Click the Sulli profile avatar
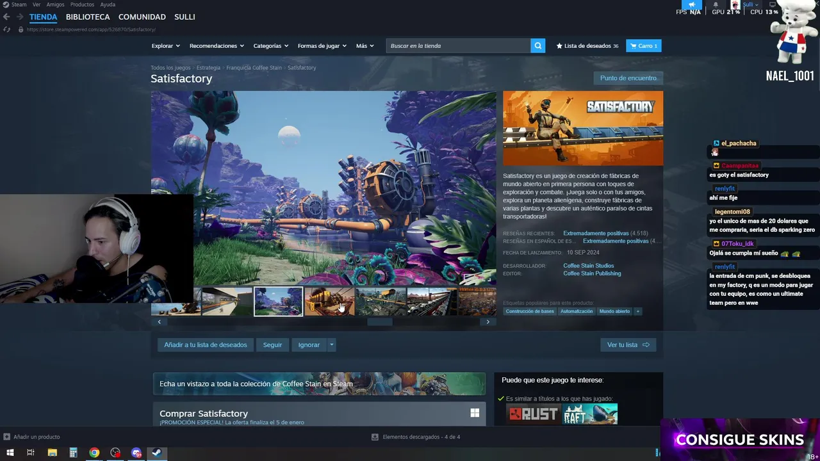820x461 pixels. pos(735,4)
